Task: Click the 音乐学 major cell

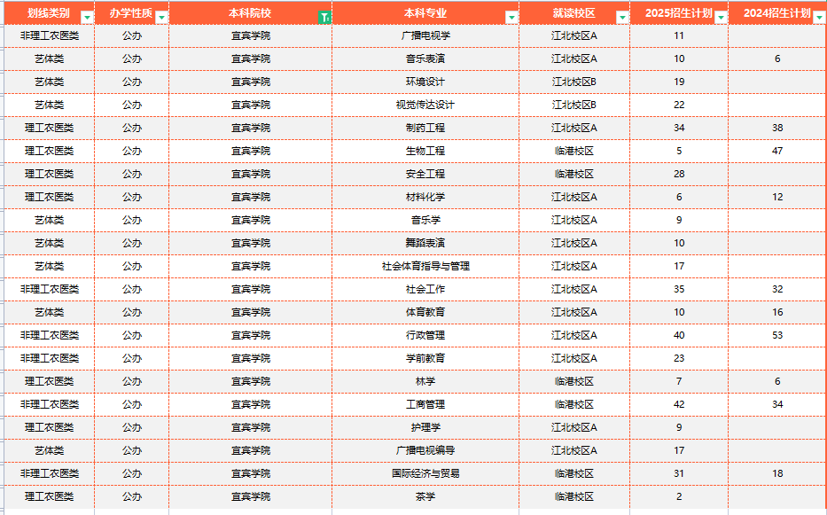Action: [x=425, y=220]
